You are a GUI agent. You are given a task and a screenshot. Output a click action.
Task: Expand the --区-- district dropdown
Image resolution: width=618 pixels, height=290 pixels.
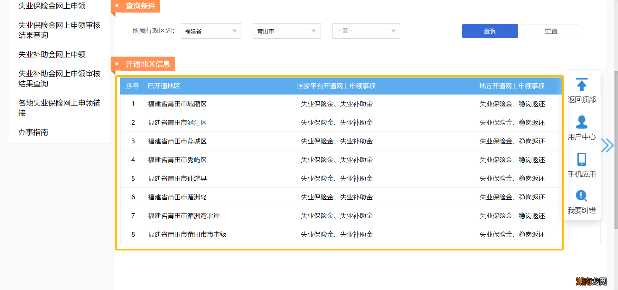(366, 31)
